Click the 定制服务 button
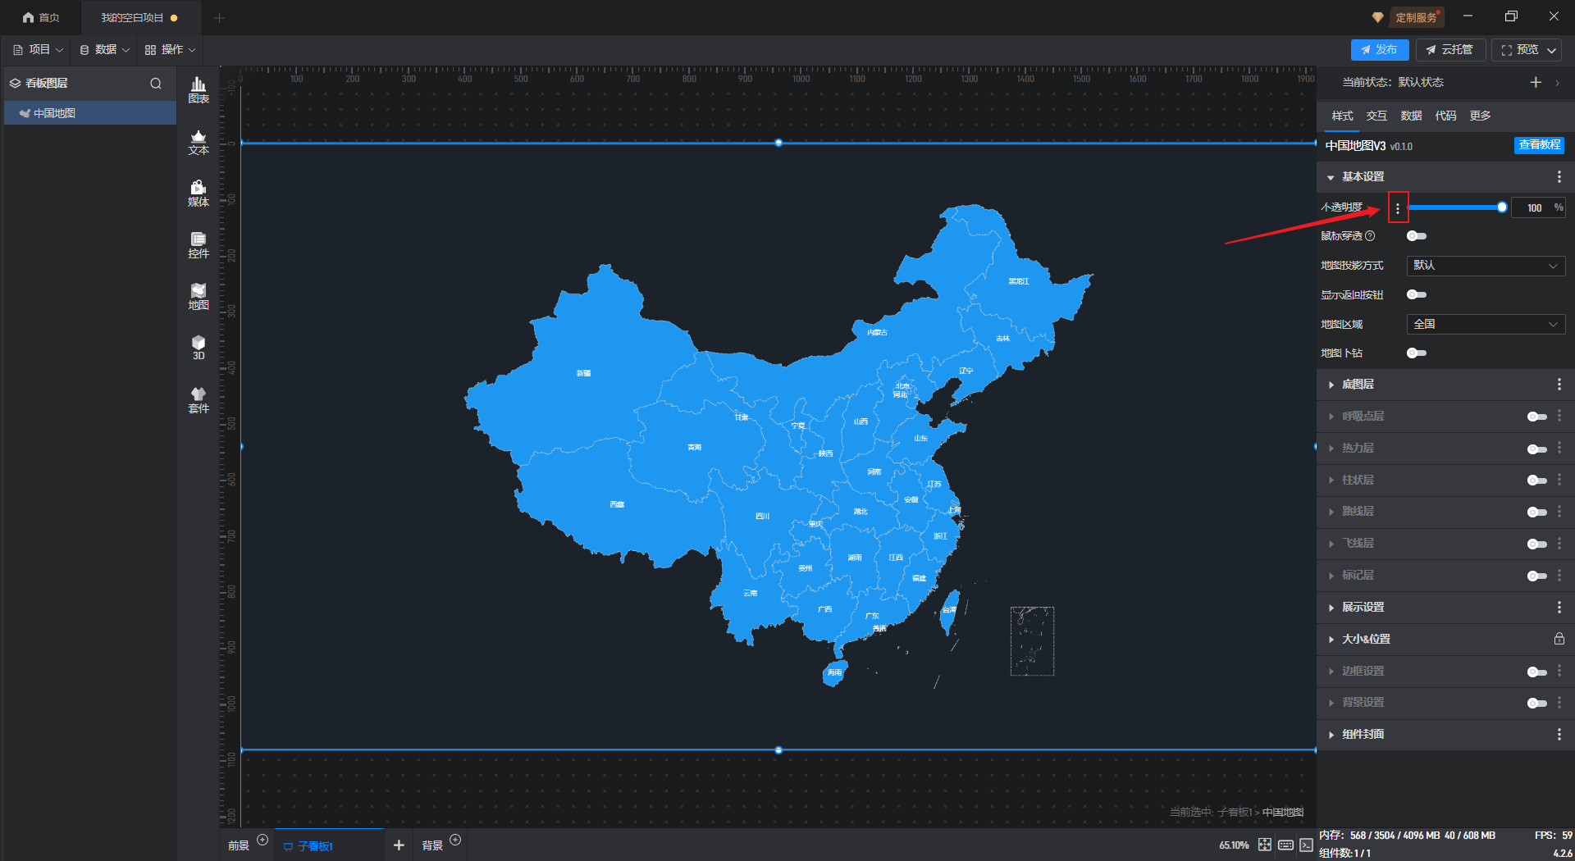Screen dimensions: 1575x861 [1408, 17]
